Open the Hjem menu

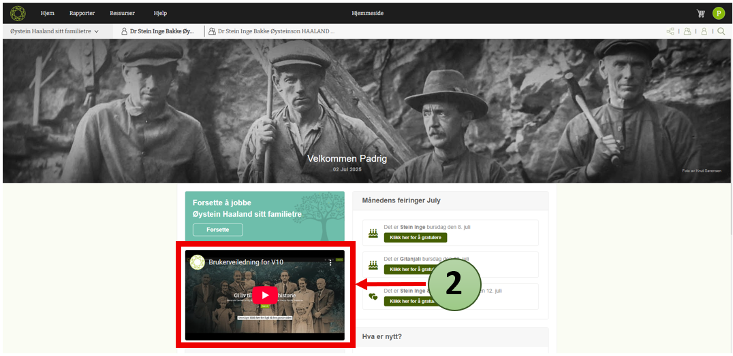point(47,13)
